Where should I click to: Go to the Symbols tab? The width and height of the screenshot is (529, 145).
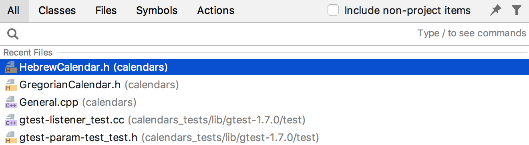[x=157, y=11]
